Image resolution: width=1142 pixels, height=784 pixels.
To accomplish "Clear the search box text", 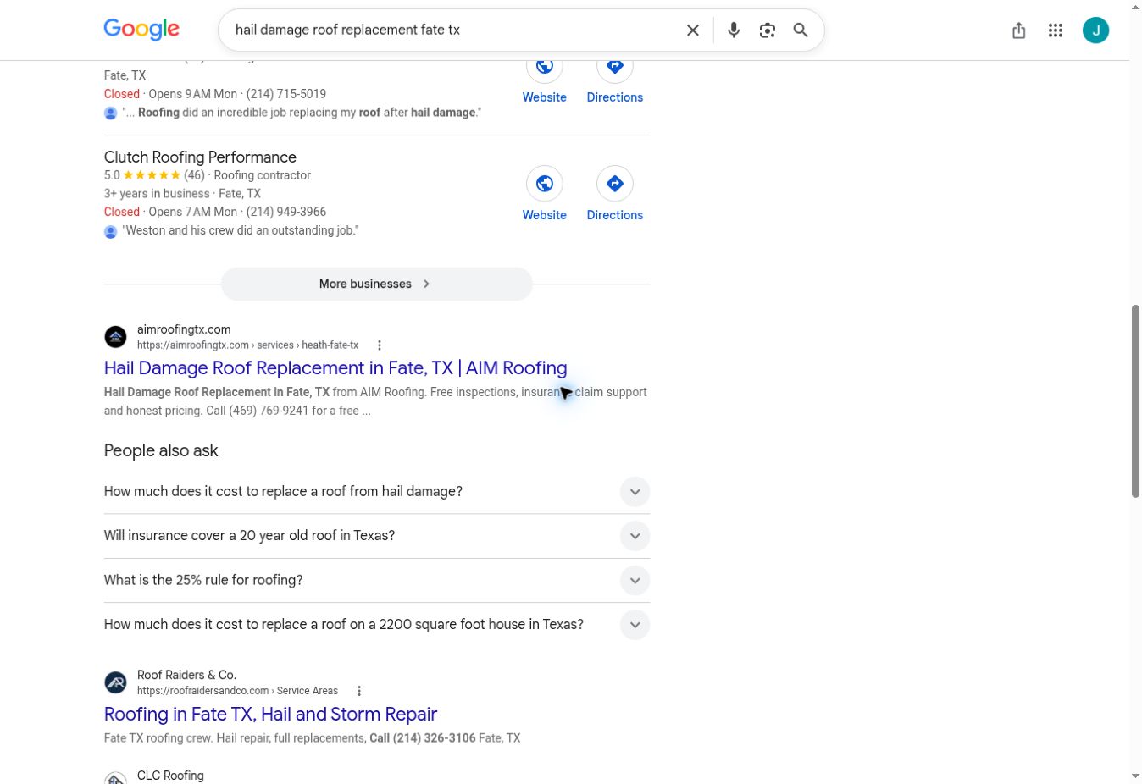I will coord(693,30).
